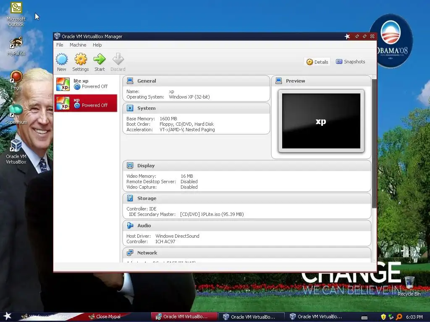Image resolution: width=430 pixels, height=322 pixels.
Task: Click the XPLite.iso storage entry
Action: [x=212, y=214]
